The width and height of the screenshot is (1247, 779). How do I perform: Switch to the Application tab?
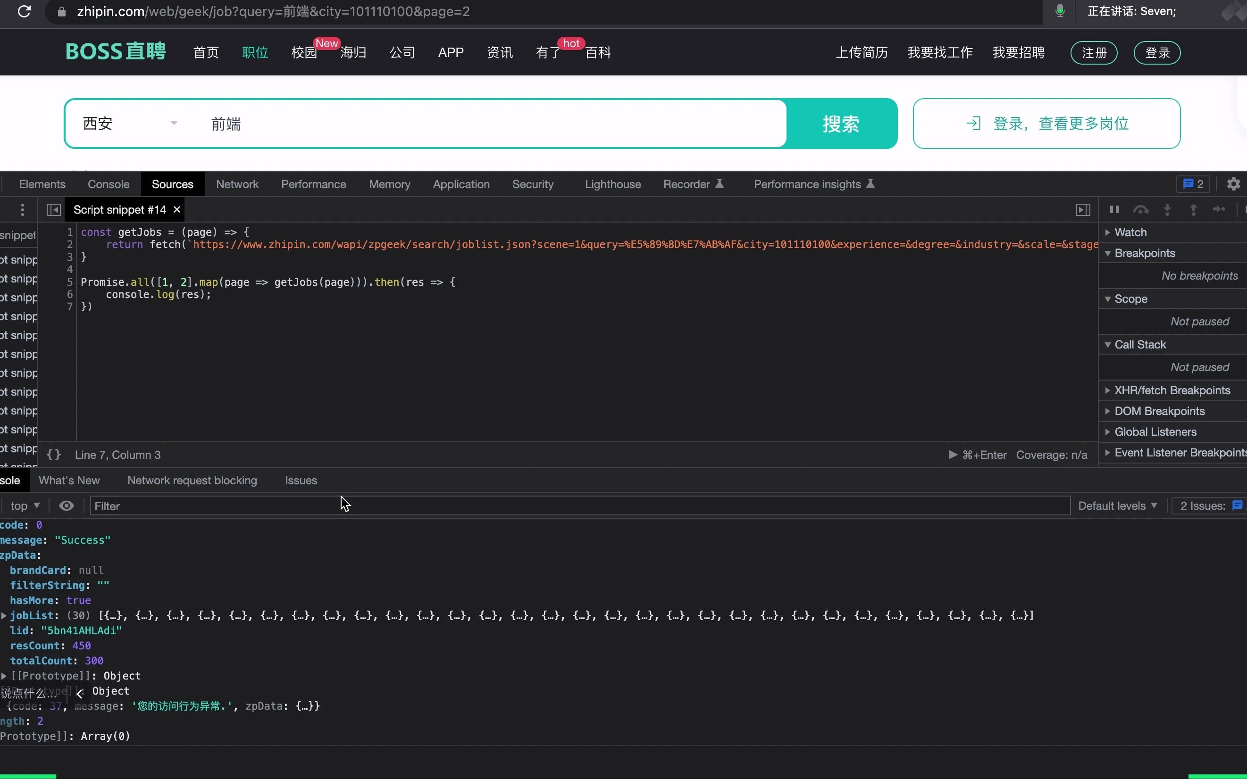(x=461, y=184)
